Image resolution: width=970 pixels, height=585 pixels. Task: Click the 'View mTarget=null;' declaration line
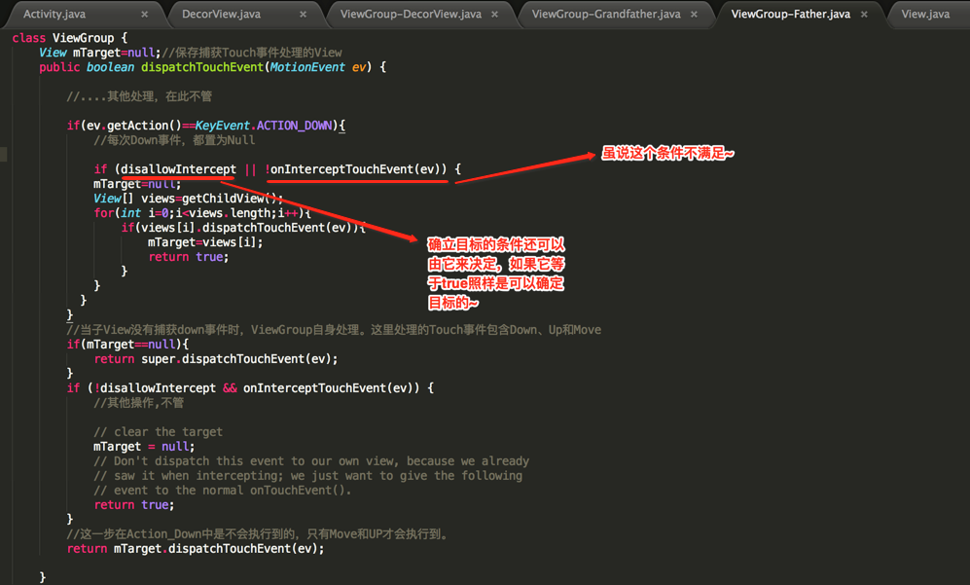[99, 53]
